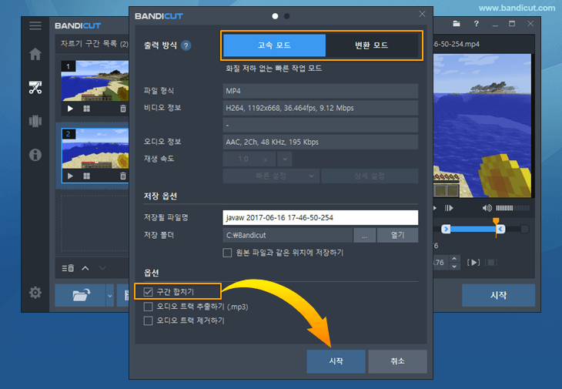Click the 1.0 x playback speed field

249,159
